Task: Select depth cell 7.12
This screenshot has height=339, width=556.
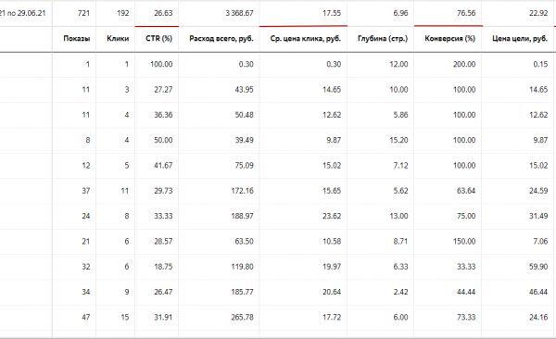Action: click(x=400, y=165)
